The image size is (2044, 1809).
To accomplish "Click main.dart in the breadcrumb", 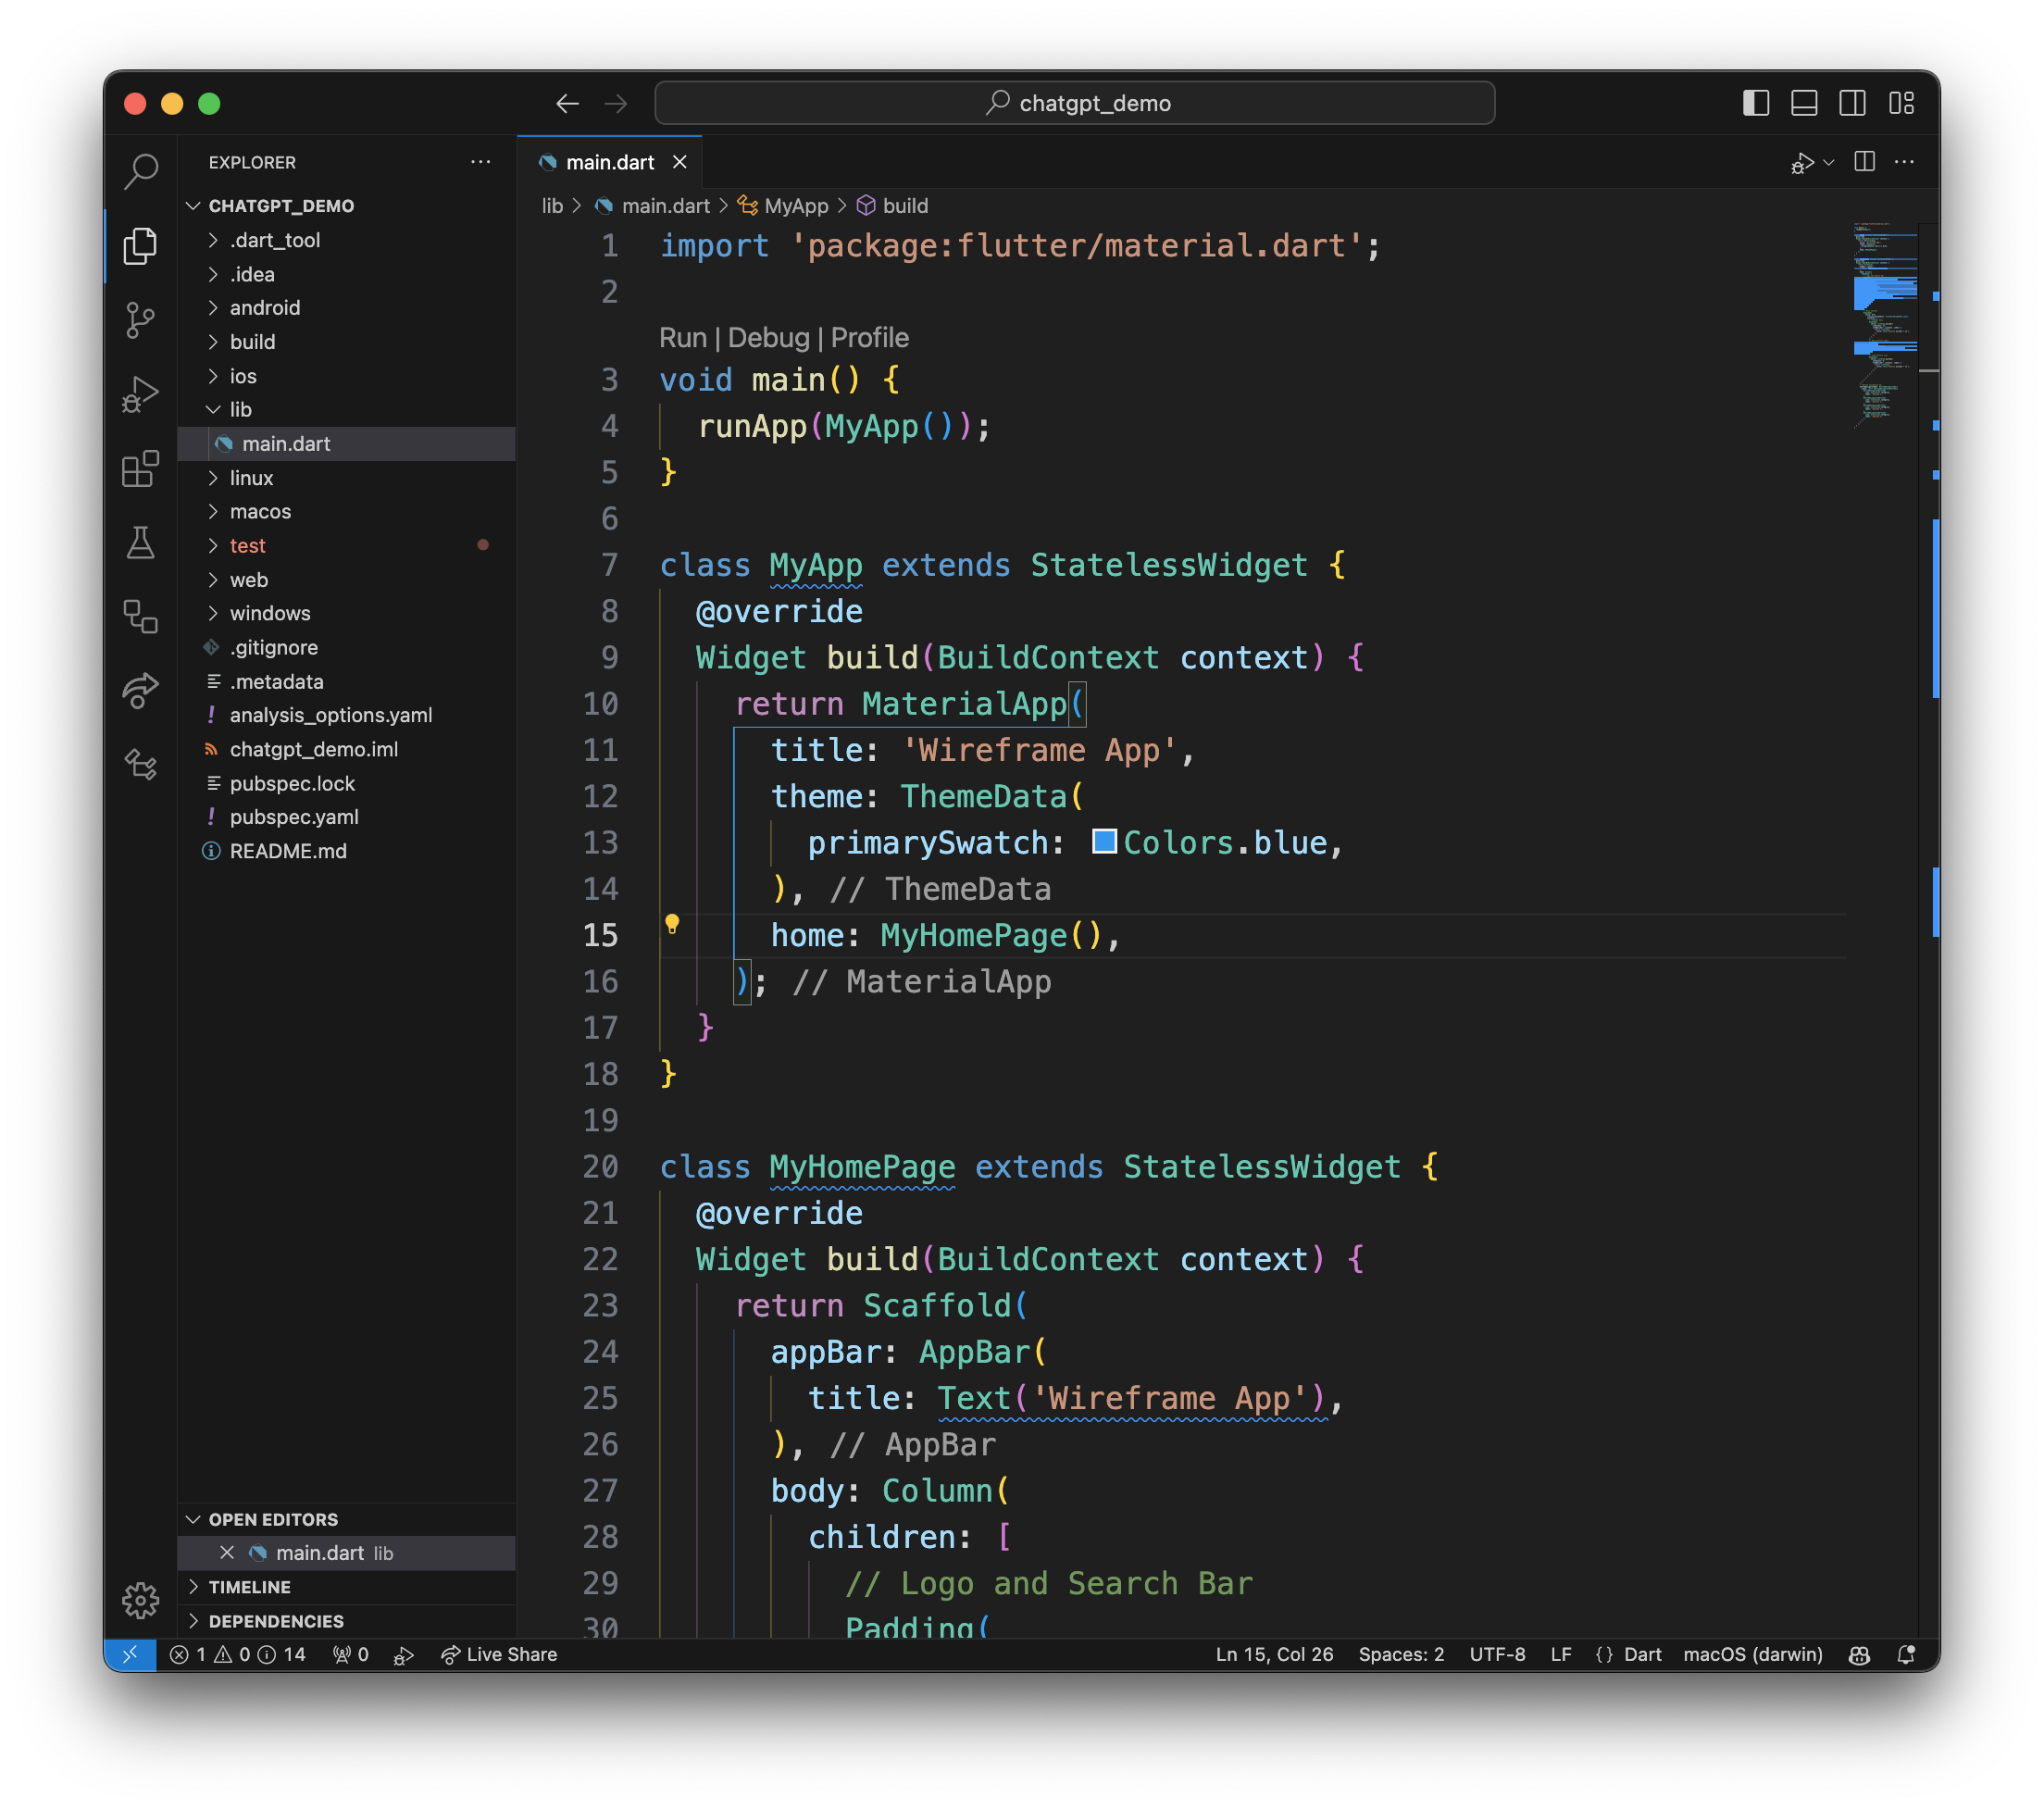I will [x=665, y=206].
